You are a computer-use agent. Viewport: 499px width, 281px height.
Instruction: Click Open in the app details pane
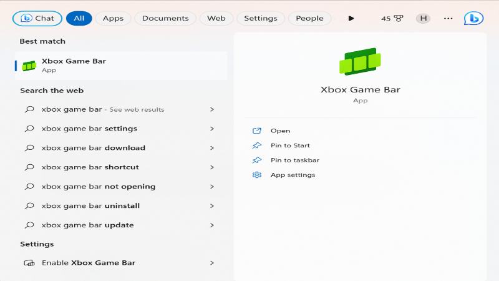pyautogui.click(x=280, y=131)
